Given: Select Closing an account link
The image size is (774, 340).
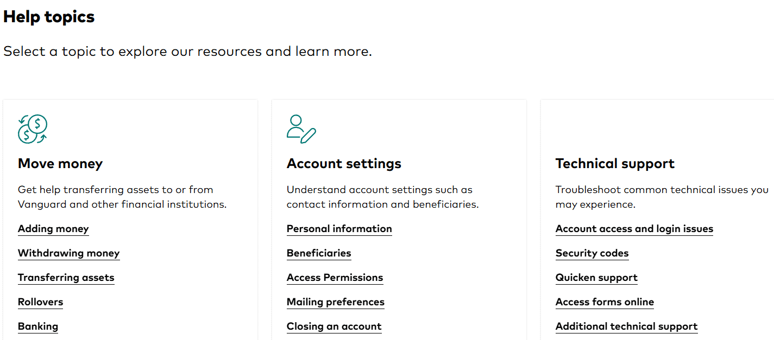Looking at the screenshot, I should 334,326.
